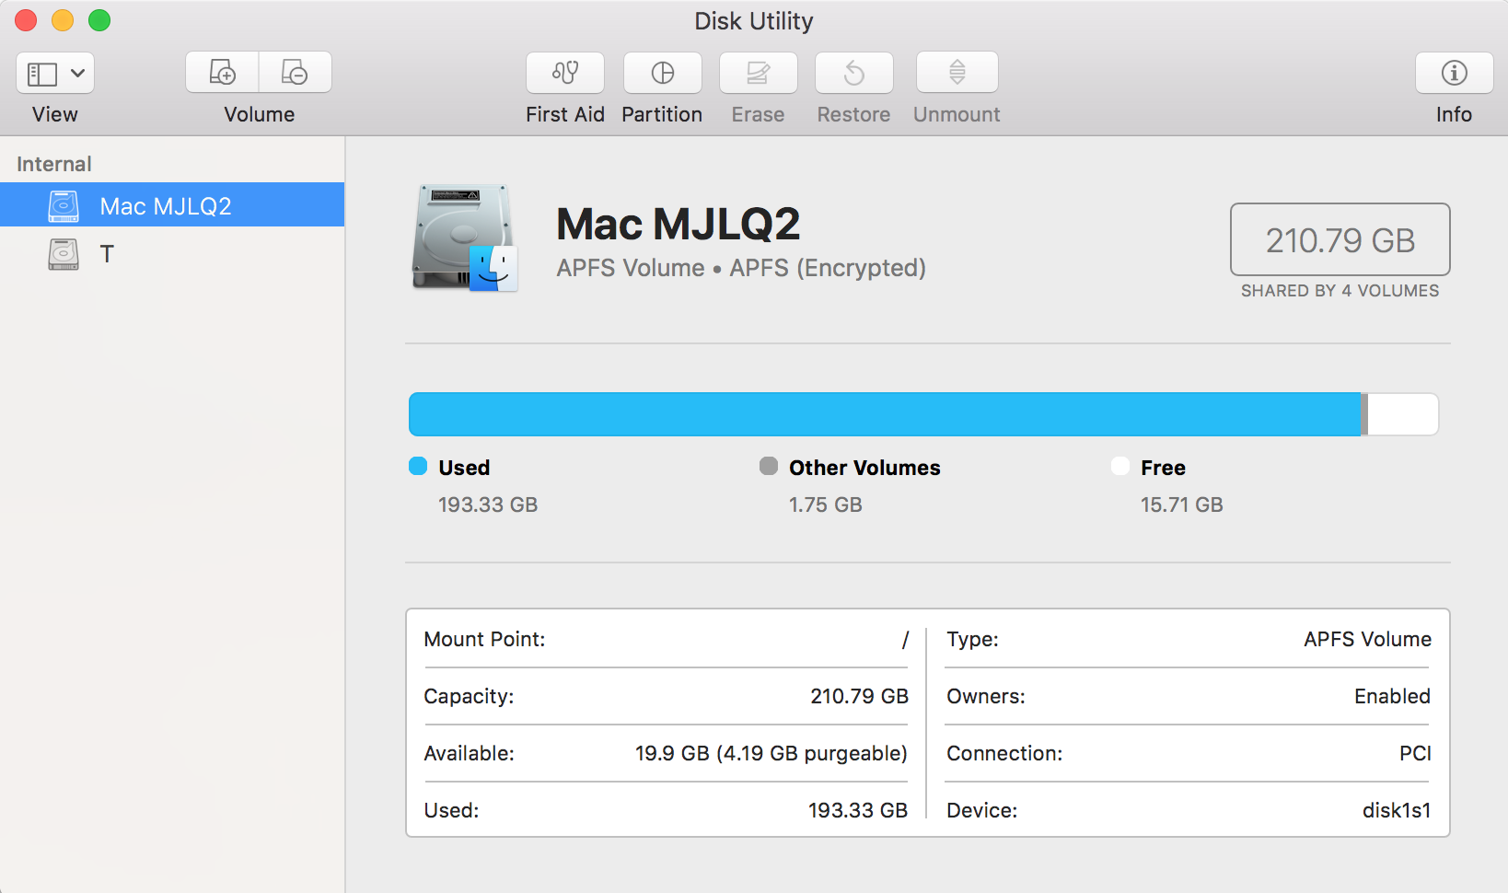The image size is (1508, 893).
Task: Click the Internal sidebar header
Action: click(54, 164)
